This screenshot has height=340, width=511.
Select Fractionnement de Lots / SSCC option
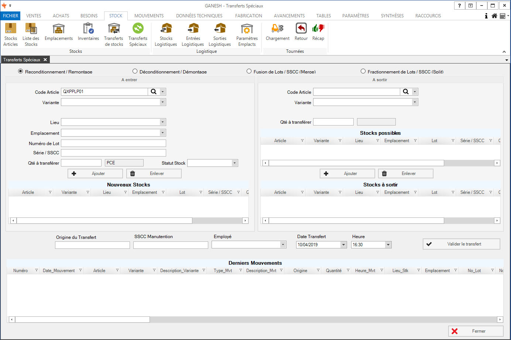[x=363, y=71]
